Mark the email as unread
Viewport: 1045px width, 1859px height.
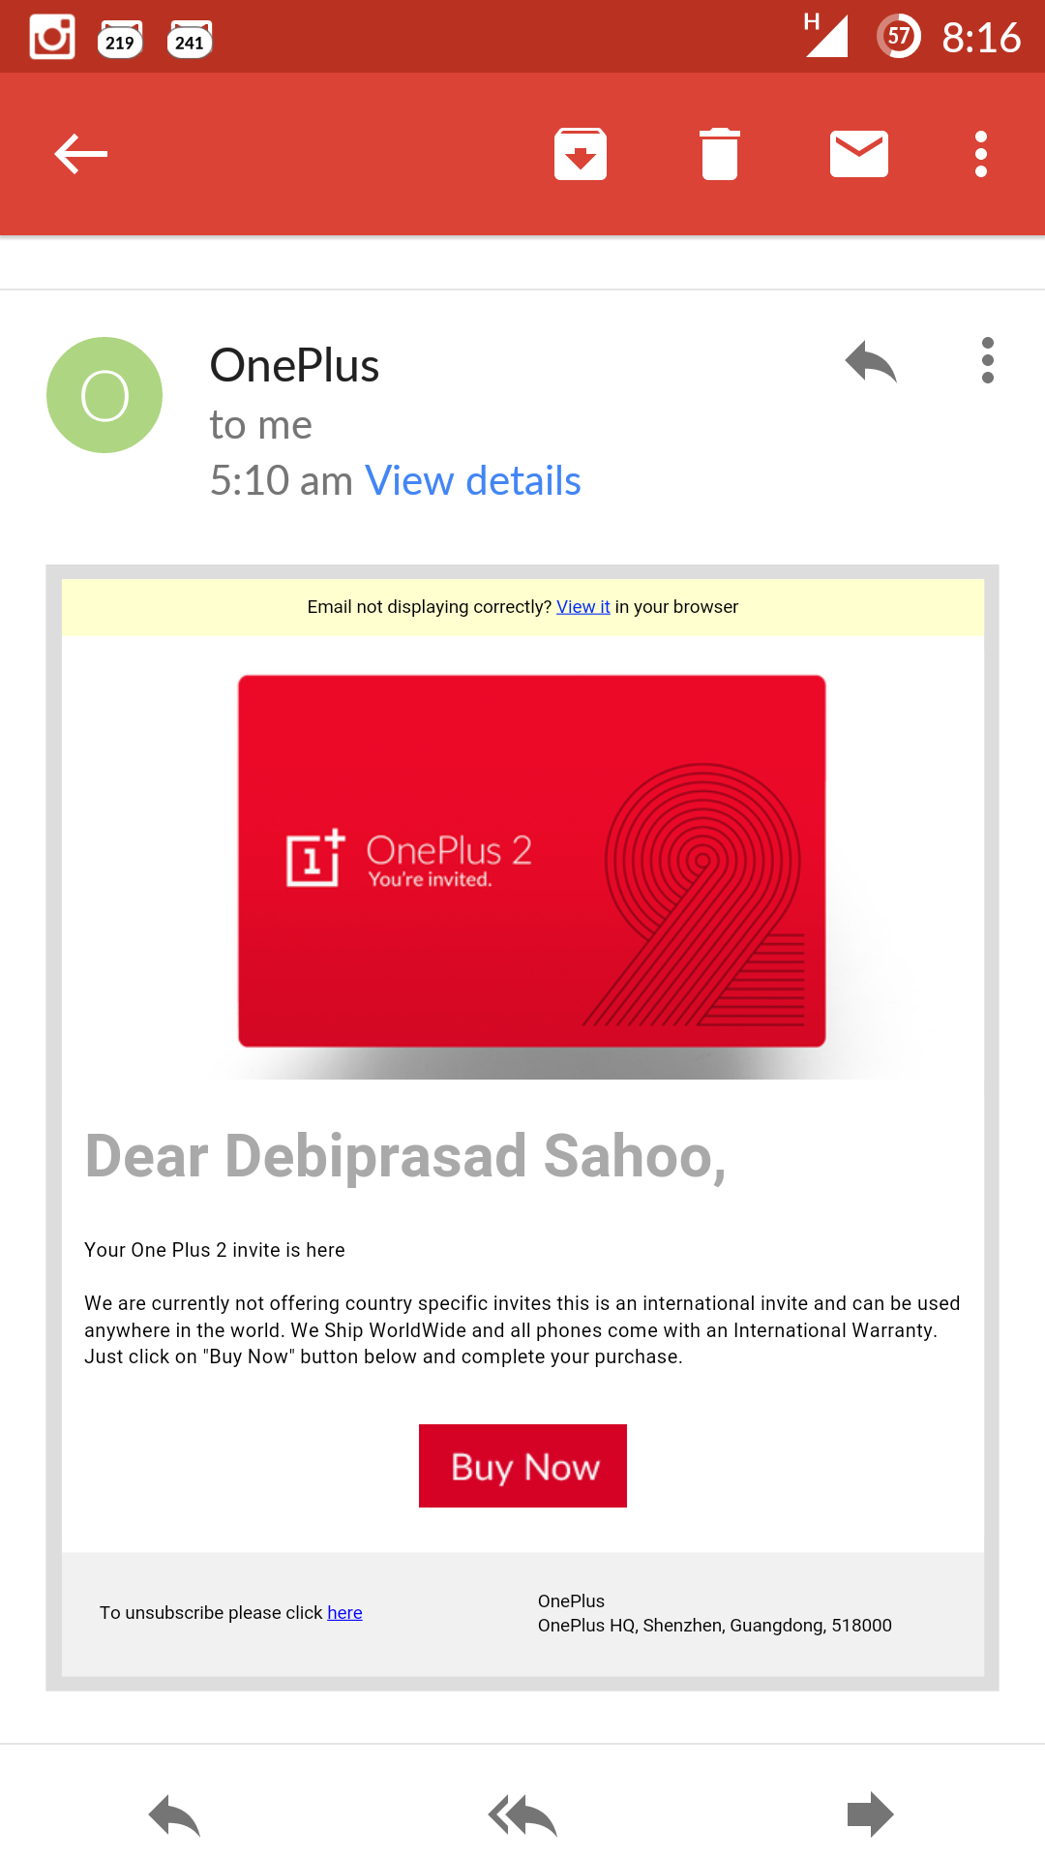pyautogui.click(x=859, y=154)
